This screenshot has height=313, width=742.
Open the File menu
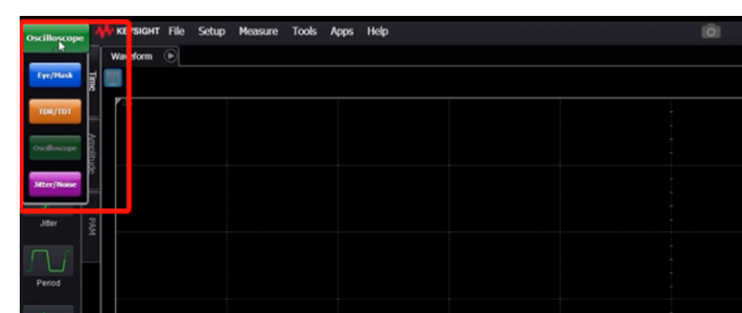177,32
